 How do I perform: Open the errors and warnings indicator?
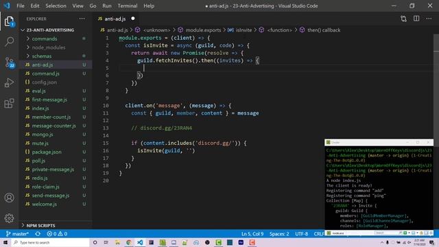click(57, 233)
